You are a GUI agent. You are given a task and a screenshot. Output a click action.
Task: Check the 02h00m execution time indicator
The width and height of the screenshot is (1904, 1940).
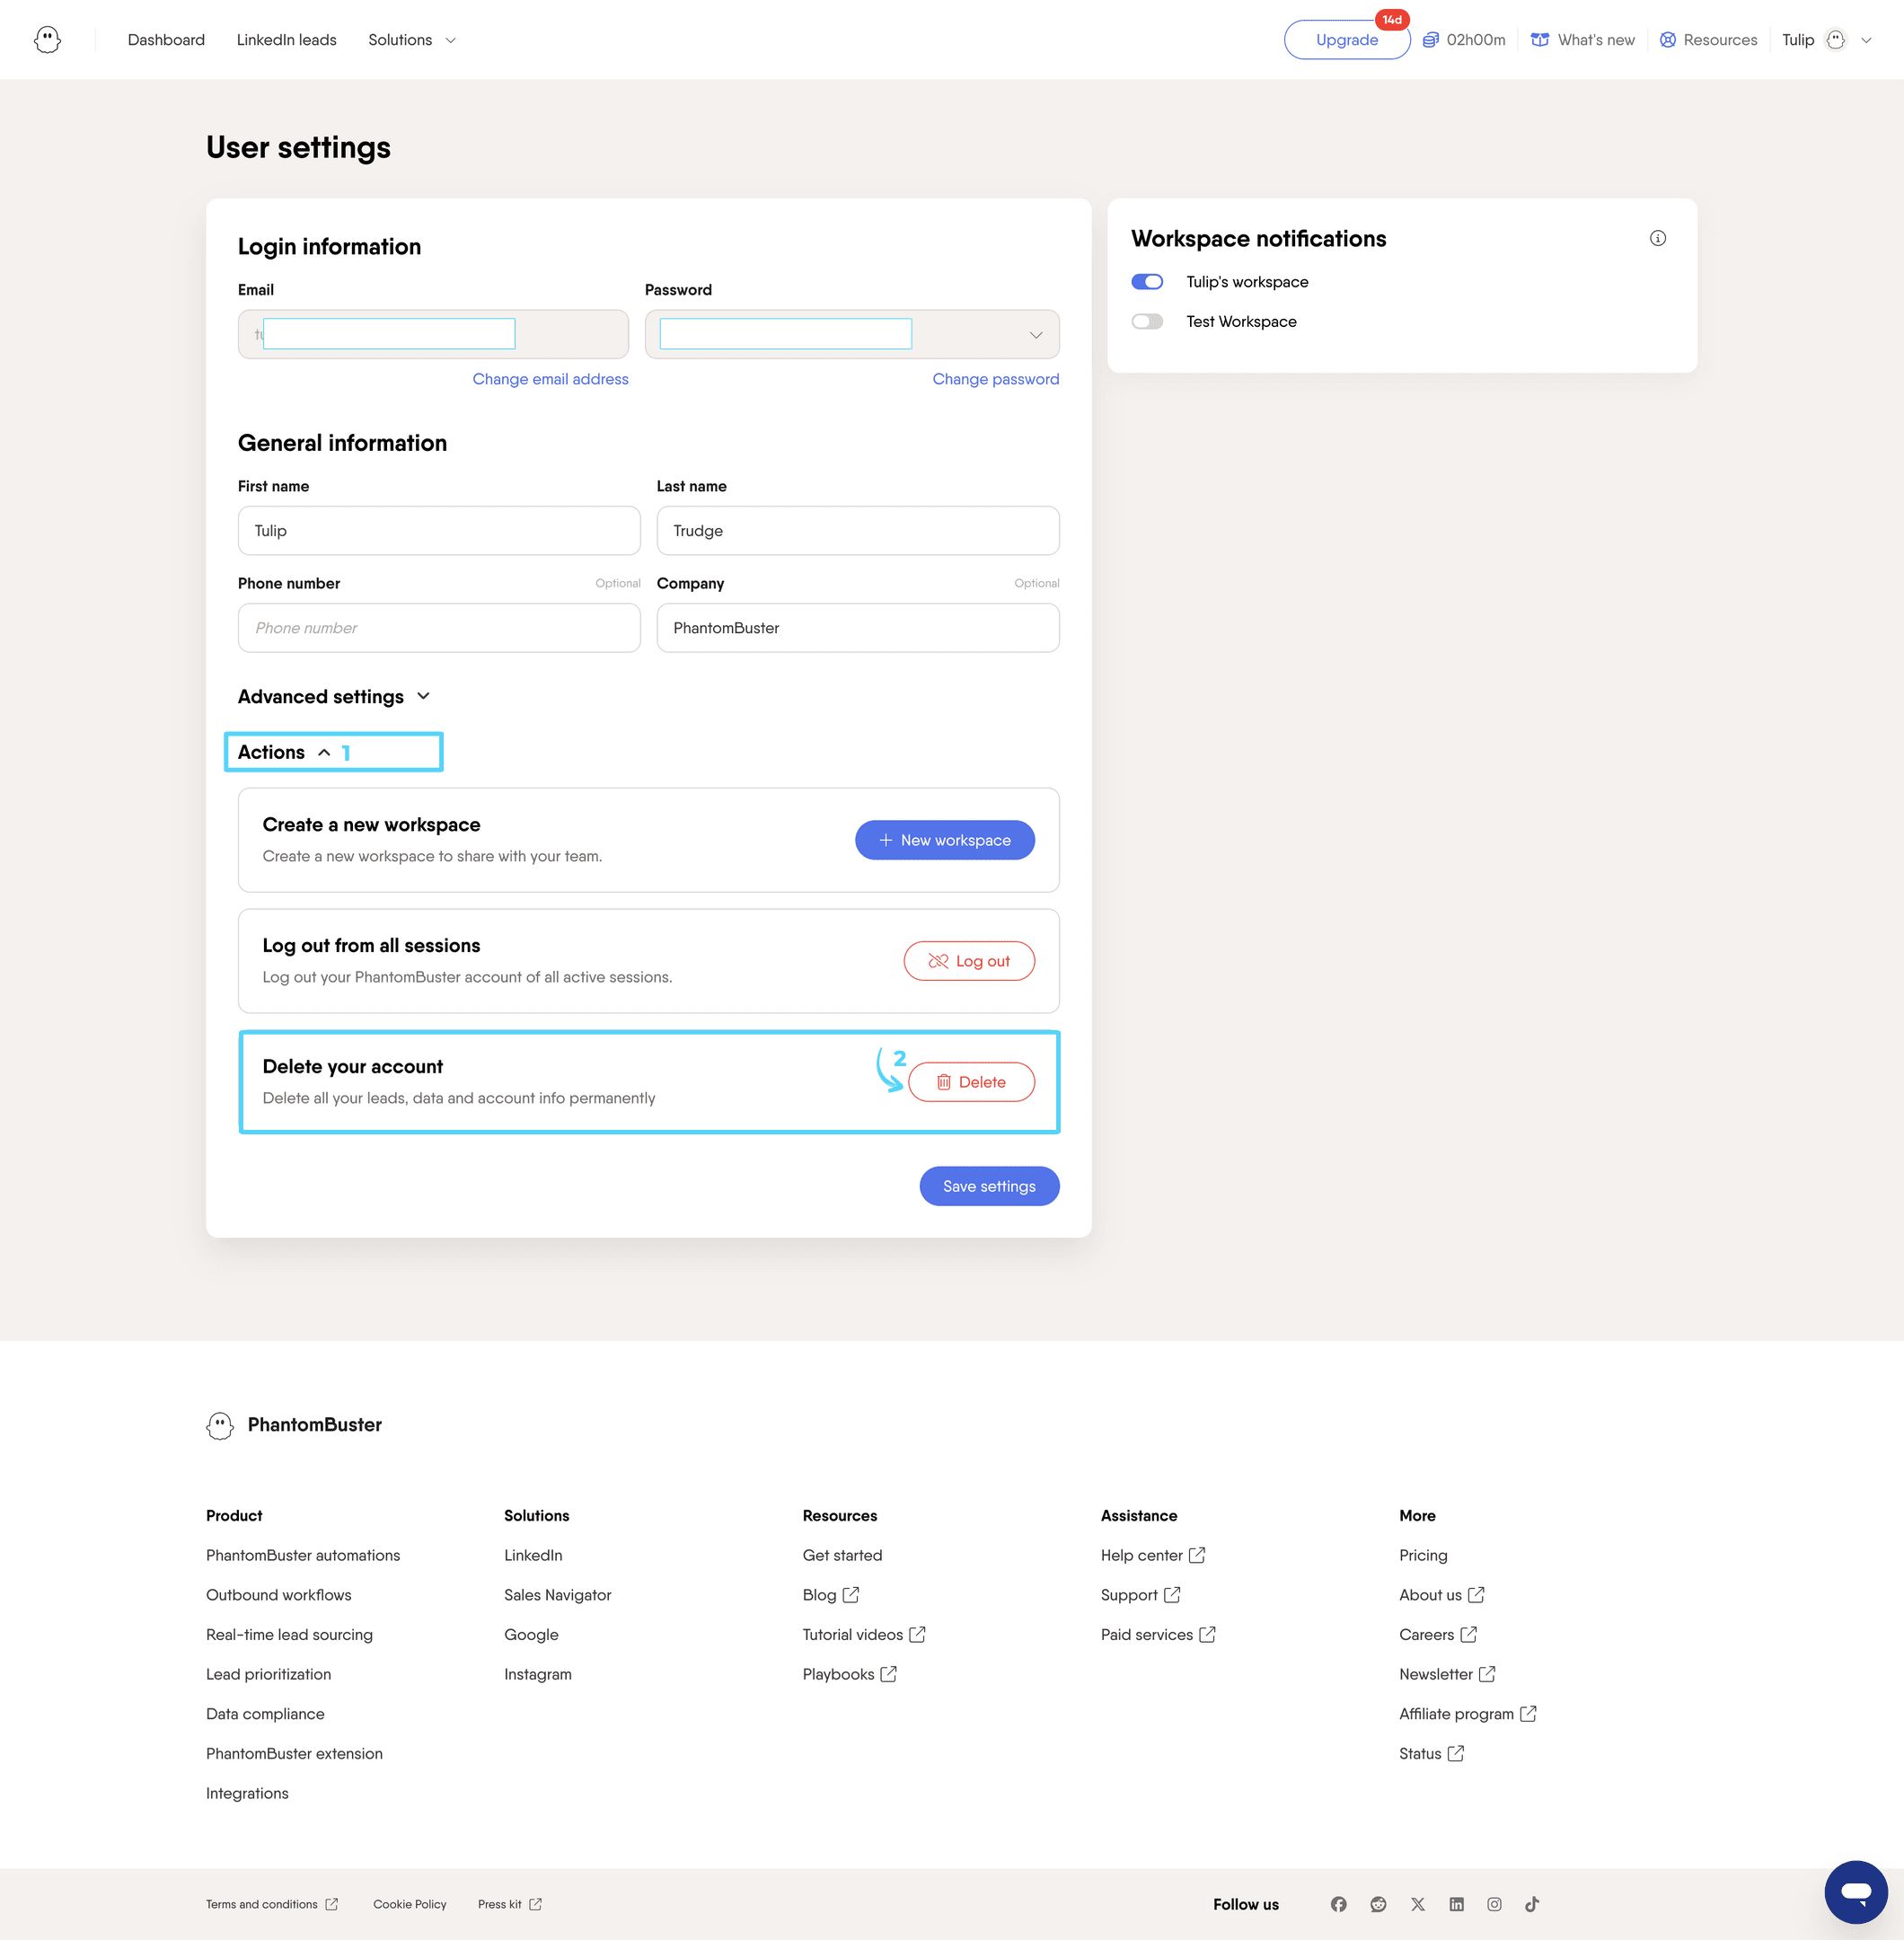pyautogui.click(x=1464, y=40)
